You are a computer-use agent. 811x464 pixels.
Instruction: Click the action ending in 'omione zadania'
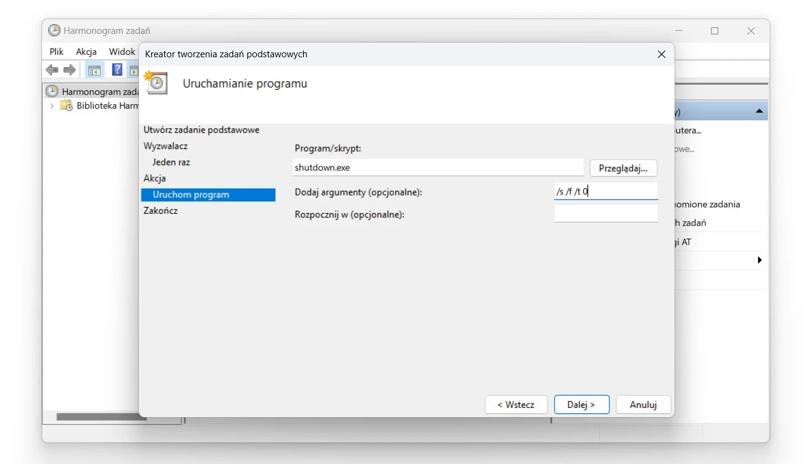click(x=707, y=205)
